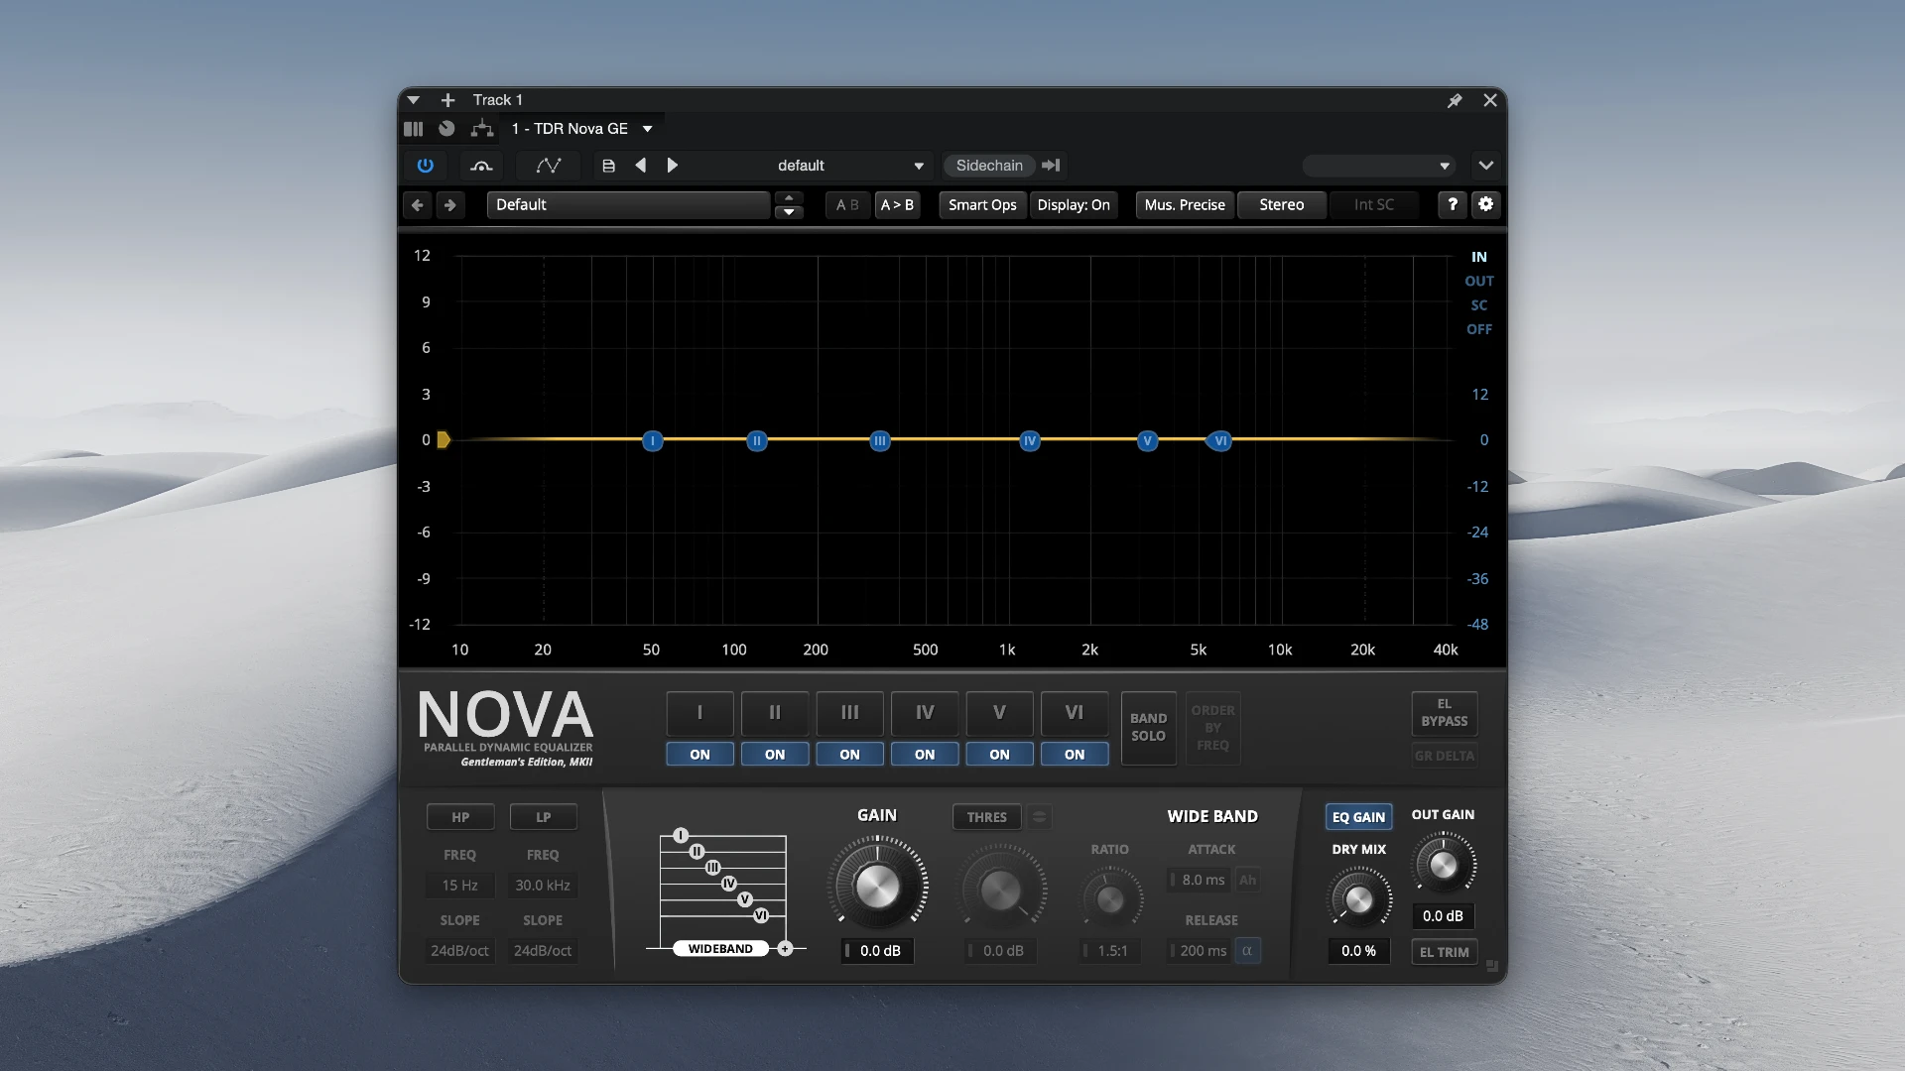This screenshot has height=1071, width=1905.
Task: Click the EL BYPASS button
Action: 1444,713
